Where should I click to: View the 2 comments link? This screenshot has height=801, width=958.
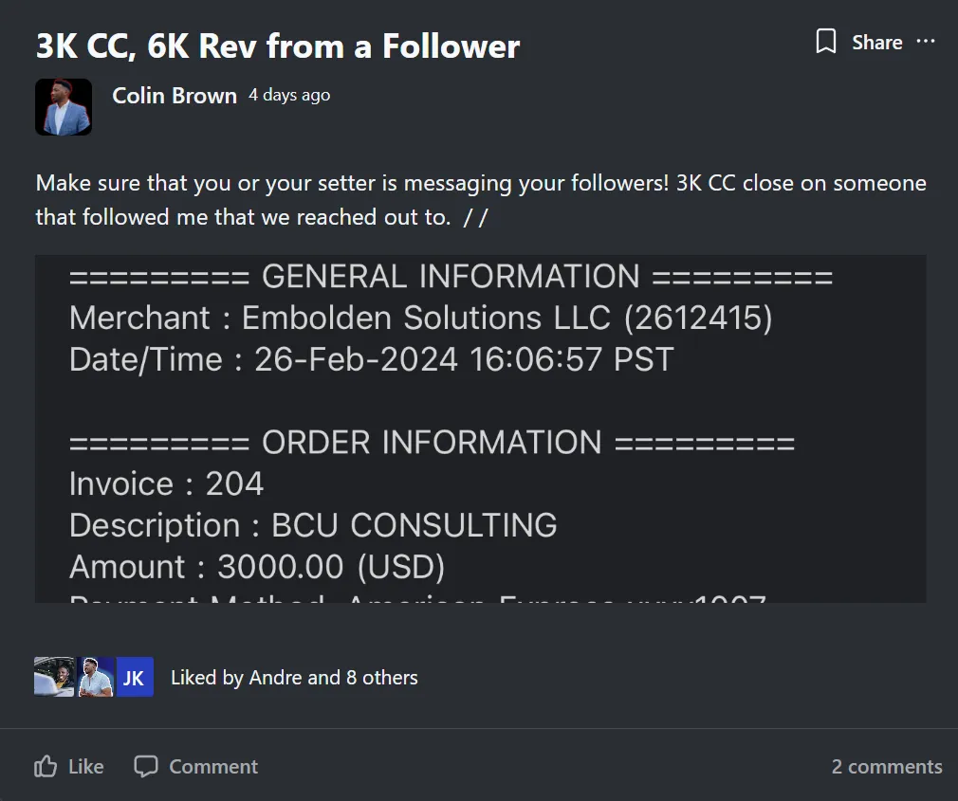tap(887, 767)
